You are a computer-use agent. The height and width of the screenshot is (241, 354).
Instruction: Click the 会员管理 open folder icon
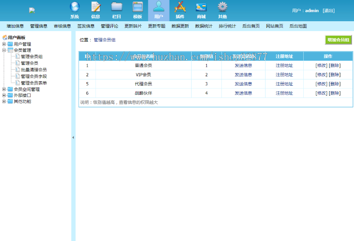10,50
